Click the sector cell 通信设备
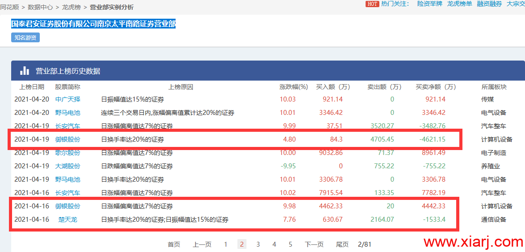The width and height of the screenshot is (525, 252). pyautogui.click(x=494, y=219)
